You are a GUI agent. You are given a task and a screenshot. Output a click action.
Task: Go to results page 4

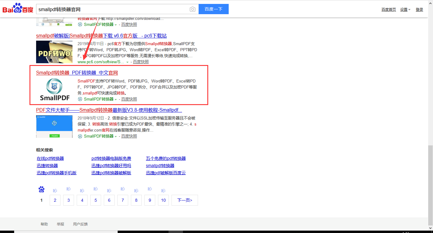coord(82,200)
